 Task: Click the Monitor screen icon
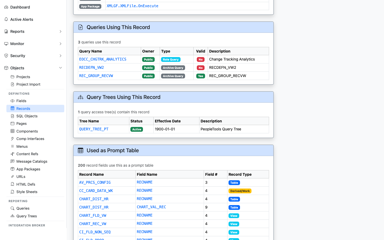tap(6, 44)
